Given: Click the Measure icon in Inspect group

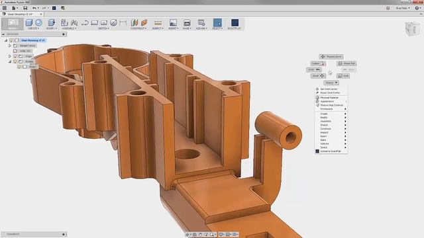Looking at the screenshot, I should point(158,22).
